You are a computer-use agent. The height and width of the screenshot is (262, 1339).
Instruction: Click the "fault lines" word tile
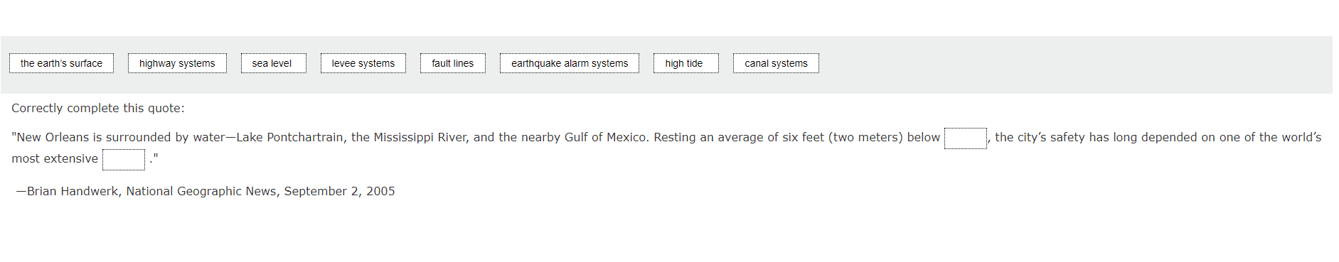[452, 63]
